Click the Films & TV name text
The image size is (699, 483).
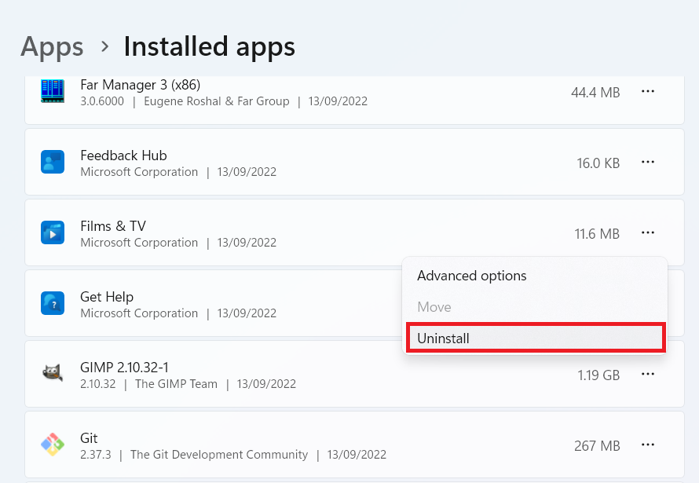(113, 226)
